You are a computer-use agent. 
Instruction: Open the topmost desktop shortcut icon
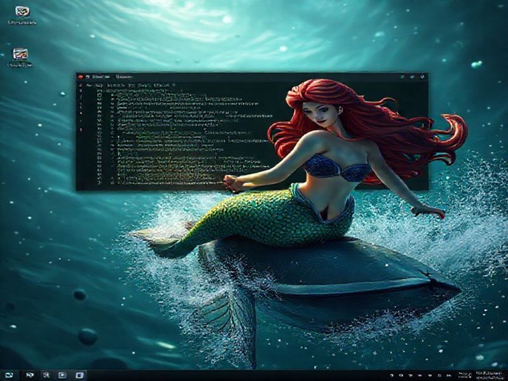22,11
